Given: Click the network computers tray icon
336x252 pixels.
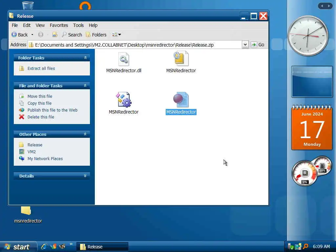Looking at the screenshot, I should pos(298,246).
